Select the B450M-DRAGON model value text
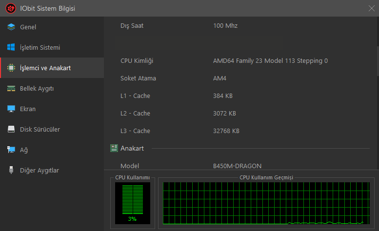This screenshot has height=231, width=379. (237, 166)
